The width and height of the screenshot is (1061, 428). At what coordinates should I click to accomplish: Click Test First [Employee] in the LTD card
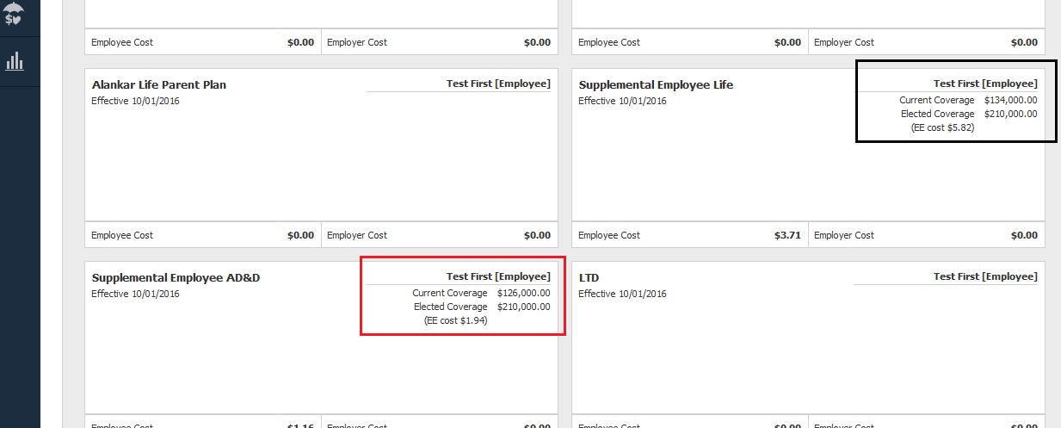pos(984,276)
